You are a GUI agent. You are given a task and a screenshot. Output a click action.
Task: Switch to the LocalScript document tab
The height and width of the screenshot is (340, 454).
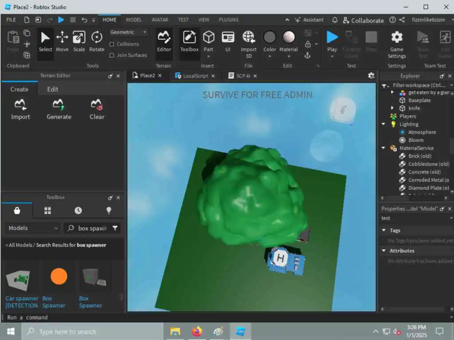pos(195,76)
